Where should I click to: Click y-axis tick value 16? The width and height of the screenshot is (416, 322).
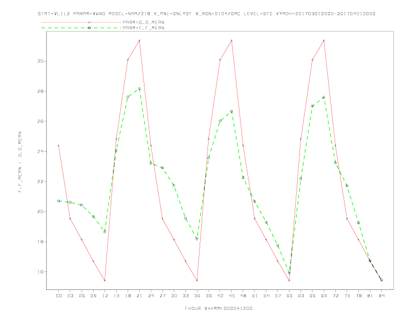[x=40, y=272]
